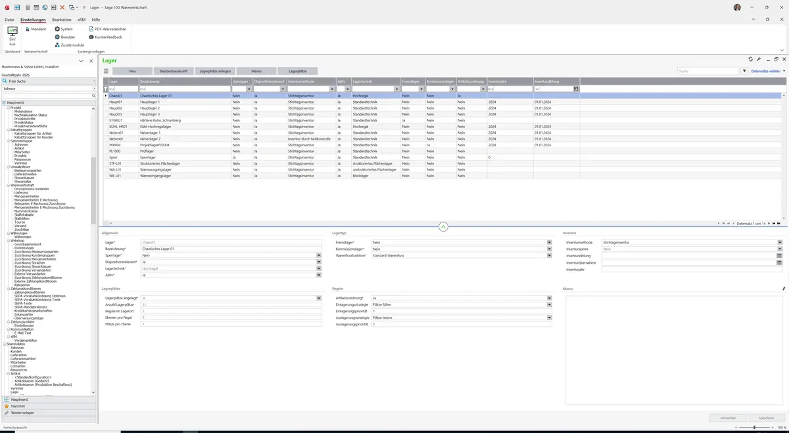The height and width of the screenshot is (433, 789).
Task: Click the wrench tools icon in Lager header
Action: point(759,60)
